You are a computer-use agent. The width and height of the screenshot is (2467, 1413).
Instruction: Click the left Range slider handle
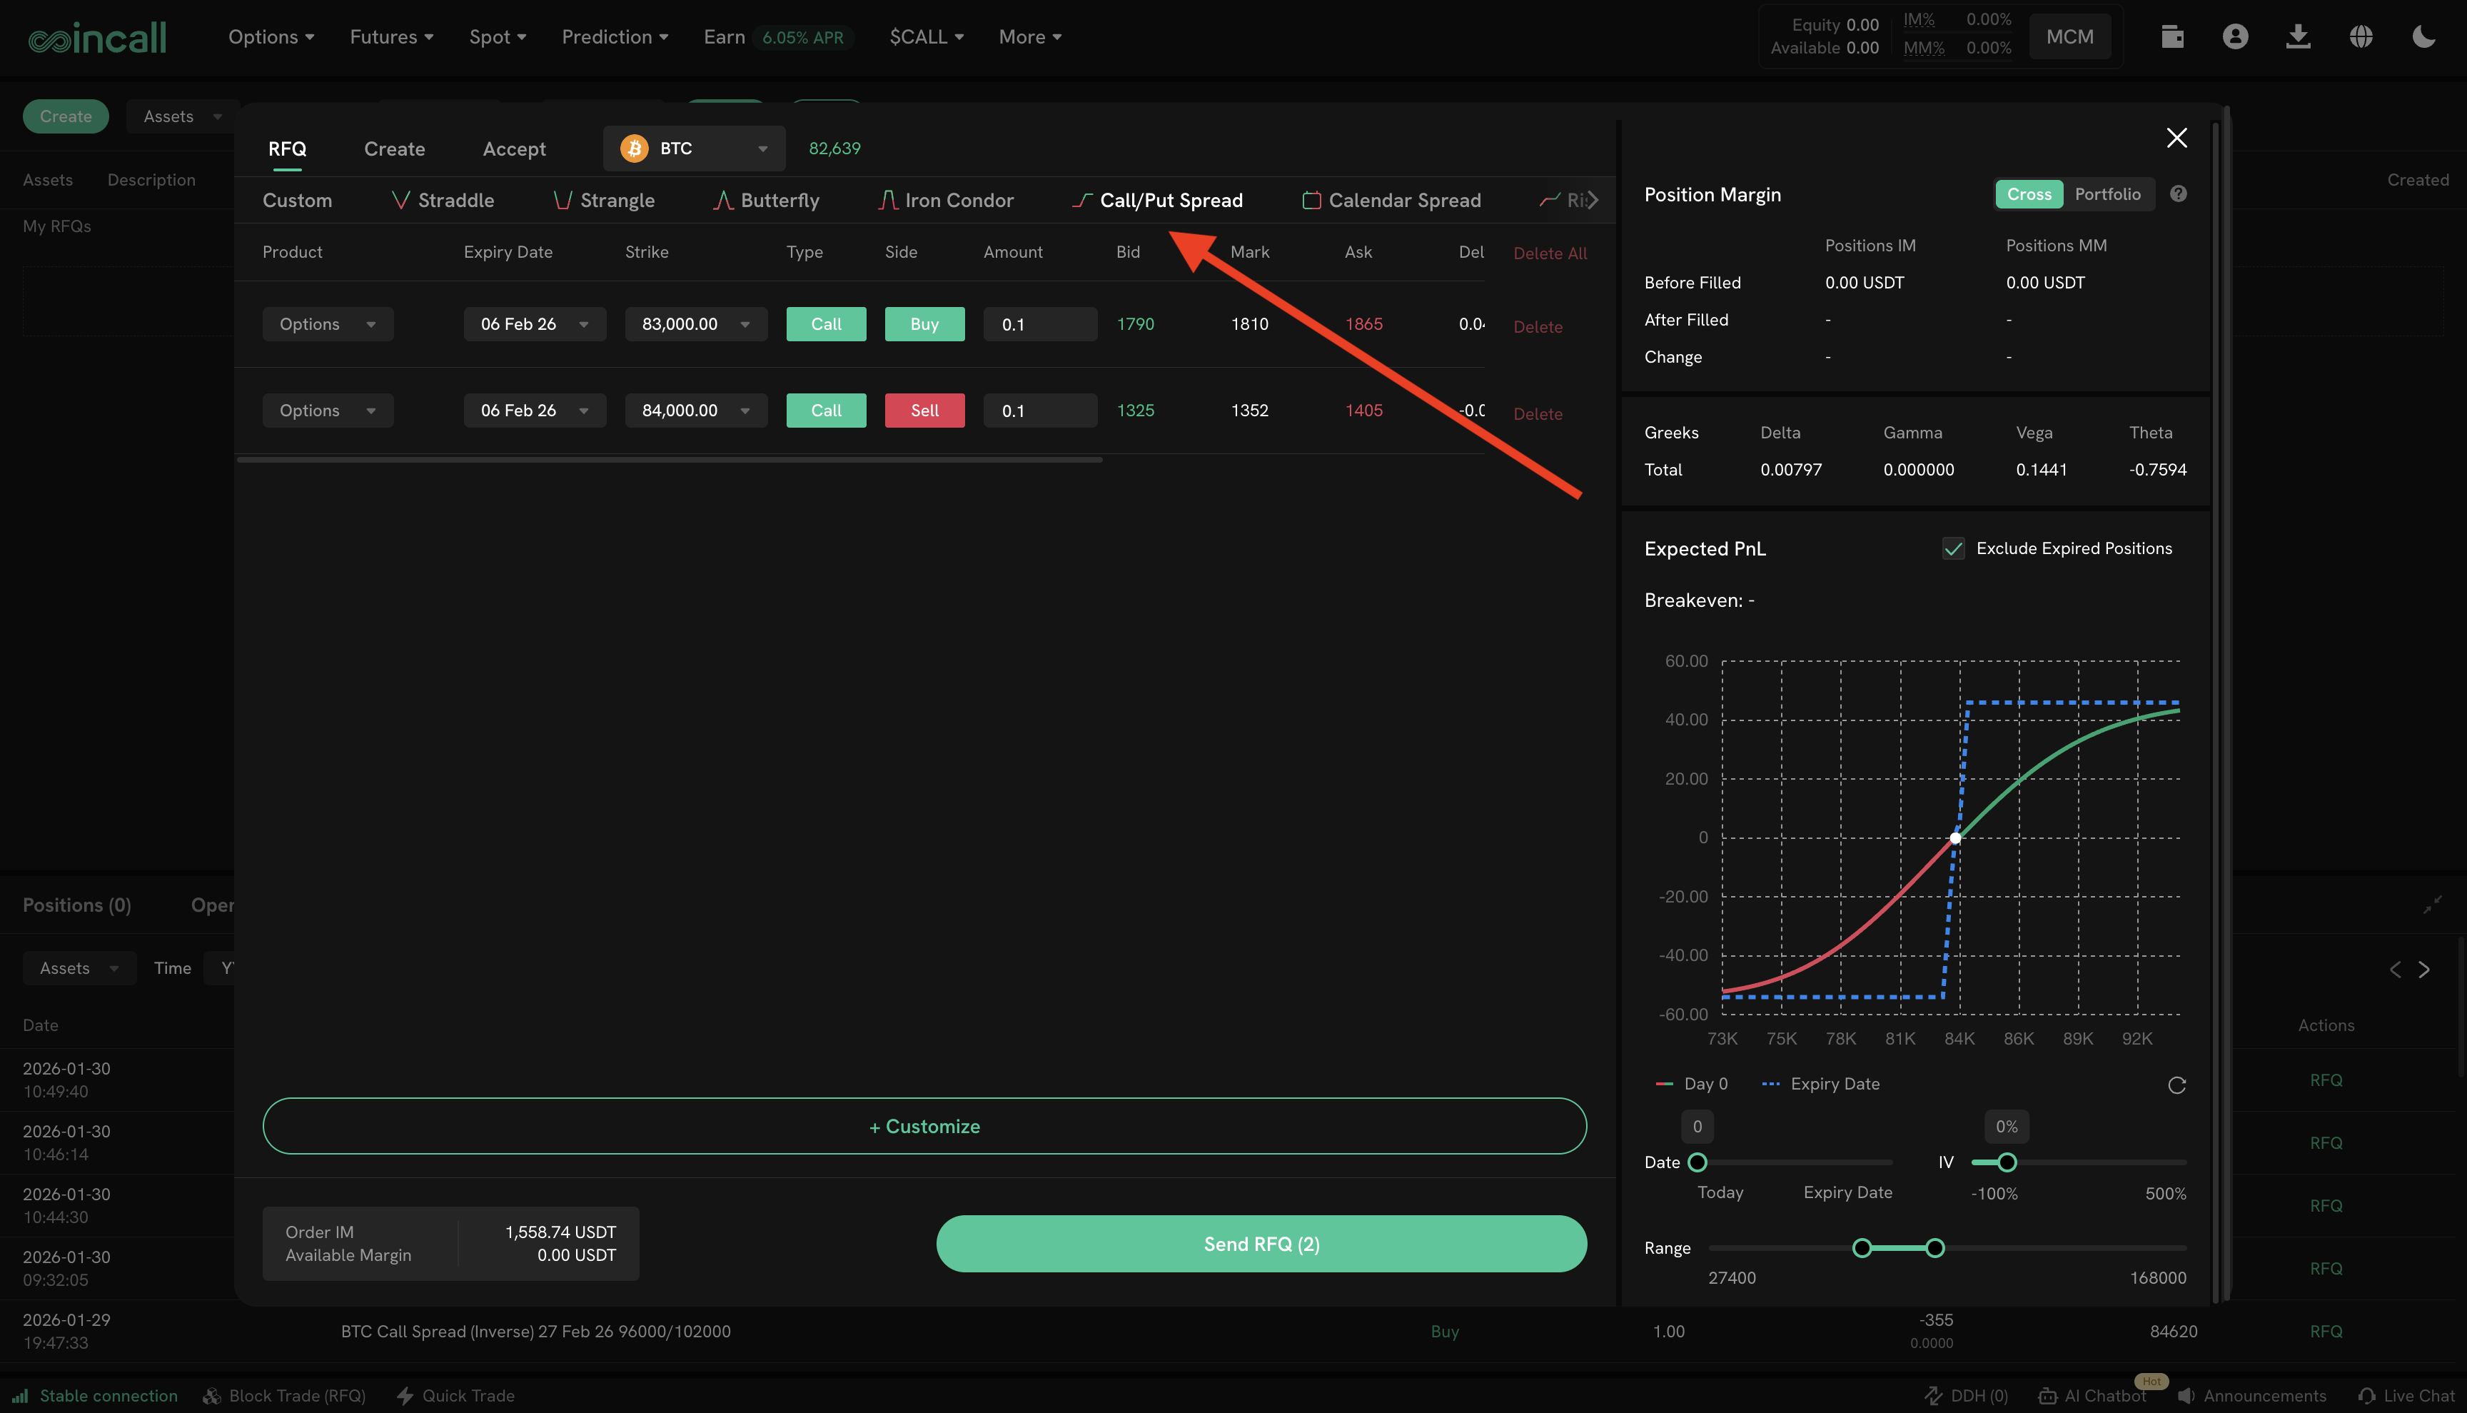coord(1861,1248)
